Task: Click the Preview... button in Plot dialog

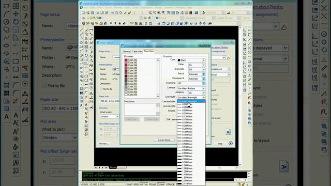Action: pos(104,144)
